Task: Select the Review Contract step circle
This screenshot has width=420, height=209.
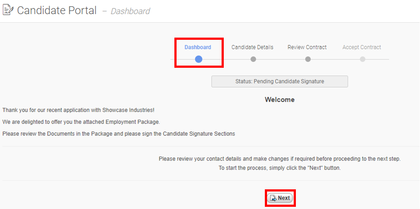Action: [308, 59]
